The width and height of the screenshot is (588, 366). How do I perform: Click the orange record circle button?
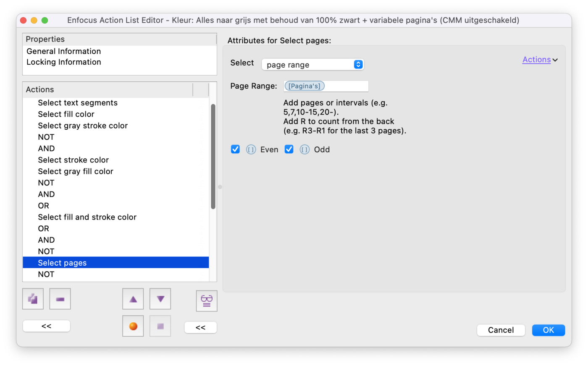pyautogui.click(x=133, y=326)
